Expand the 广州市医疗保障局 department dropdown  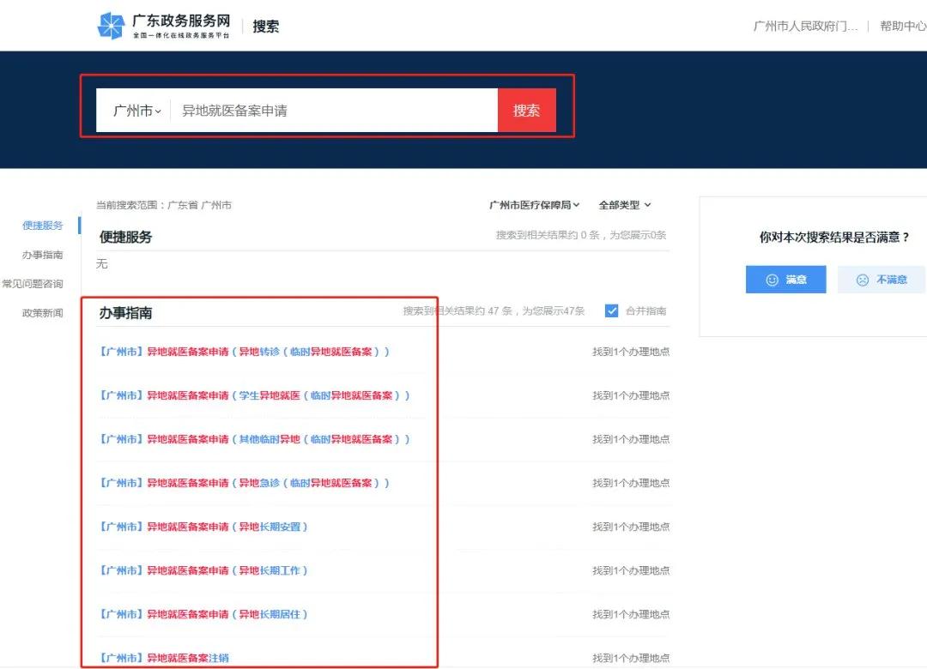[x=532, y=205]
